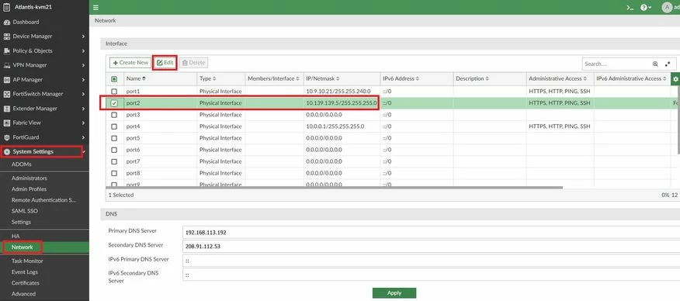680x301 pixels.
Task: Toggle the select-all header checkbox
Action: pyautogui.click(x=114, y=79)
